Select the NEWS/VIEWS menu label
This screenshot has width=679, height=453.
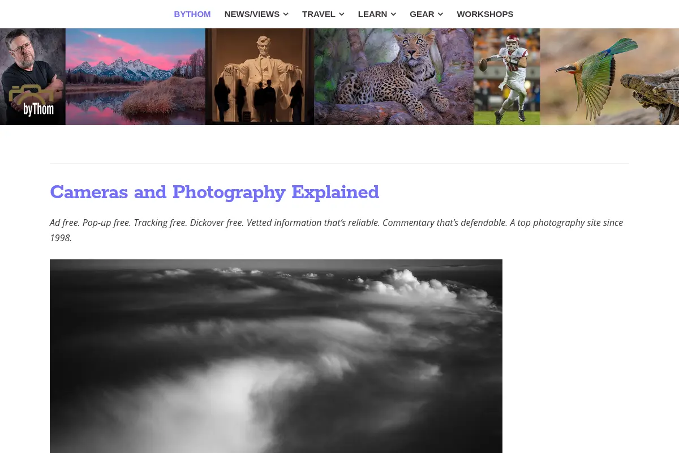point(252,14)
